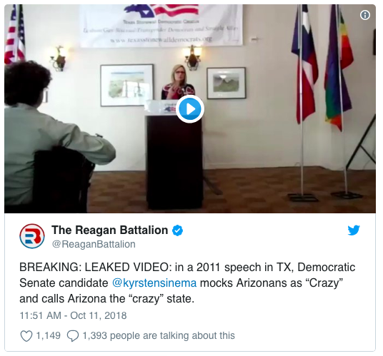This screenshot has height=356, width=383.
Task: Open The Reagan Battalion display name
Action: tap(109, 230)
